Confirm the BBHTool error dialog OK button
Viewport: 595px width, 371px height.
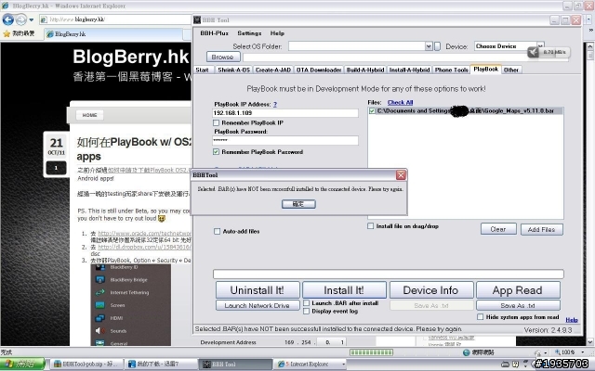point(298,204)
